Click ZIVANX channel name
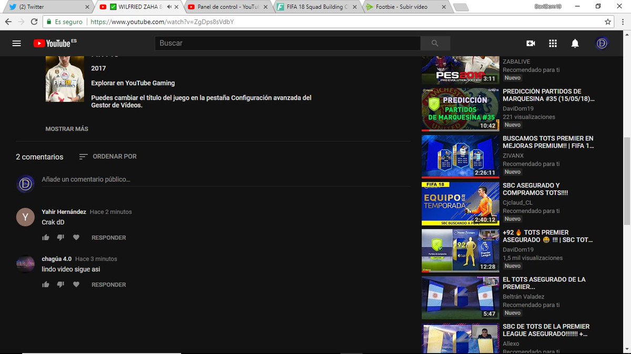This screenshot has width=631, height=354. pos(514,155)
